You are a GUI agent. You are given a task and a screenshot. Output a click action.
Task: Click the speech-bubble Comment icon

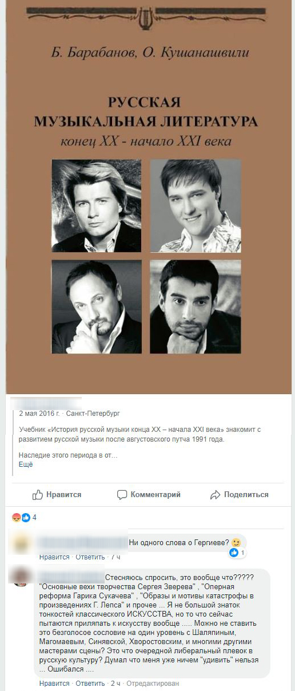point(122,494)
